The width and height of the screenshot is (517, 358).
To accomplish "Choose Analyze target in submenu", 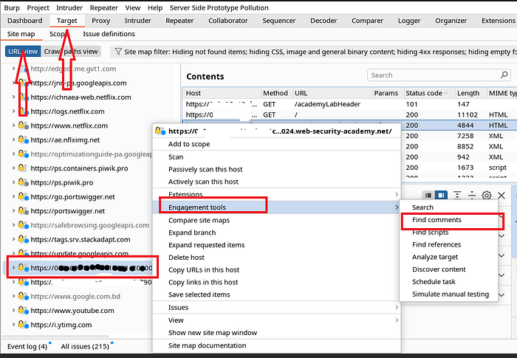I will tap(448, 257).
